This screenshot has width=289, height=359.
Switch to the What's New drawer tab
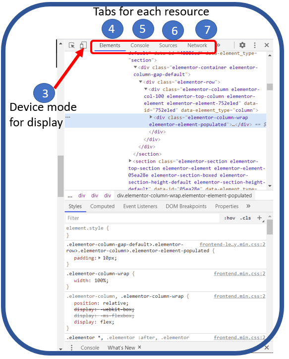[x=121, y=348]
